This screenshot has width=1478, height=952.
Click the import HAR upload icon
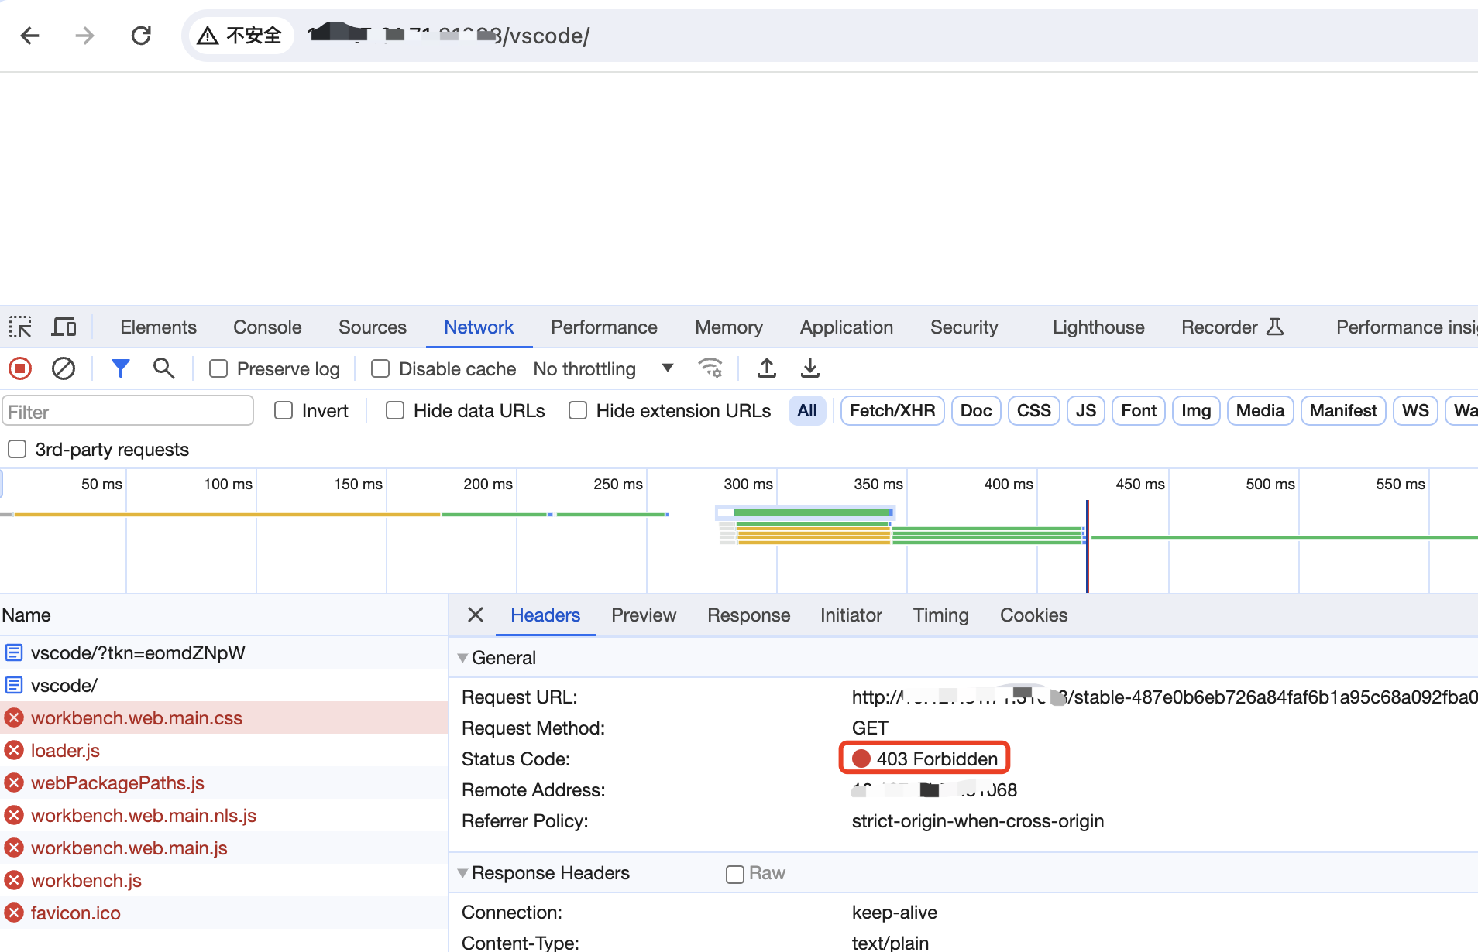click(x=766, y=368)
